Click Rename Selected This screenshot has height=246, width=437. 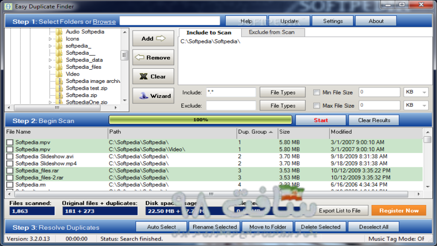pyautogui.click(x=215, y=227)
